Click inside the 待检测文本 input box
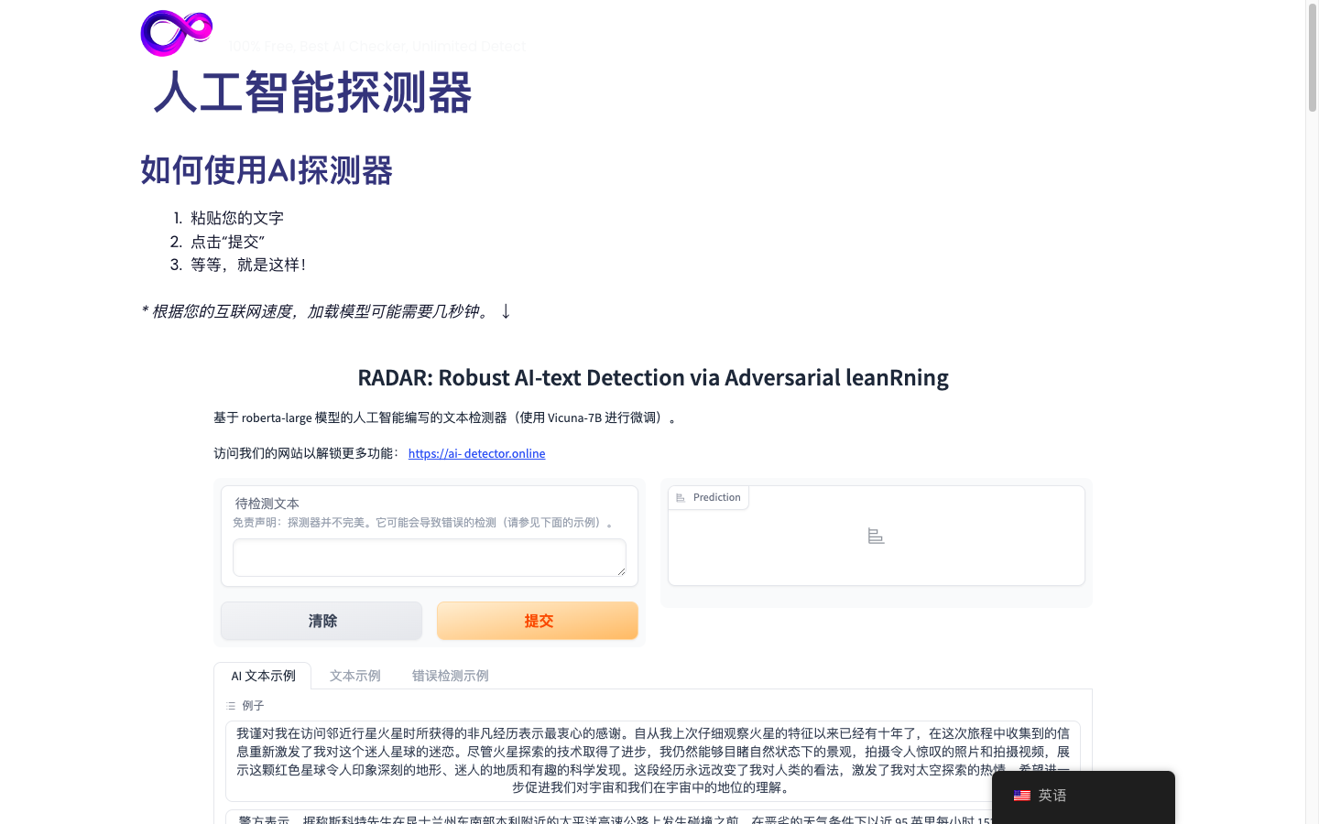The width and height of the screenshot is (1319, 824). [428, 557]
